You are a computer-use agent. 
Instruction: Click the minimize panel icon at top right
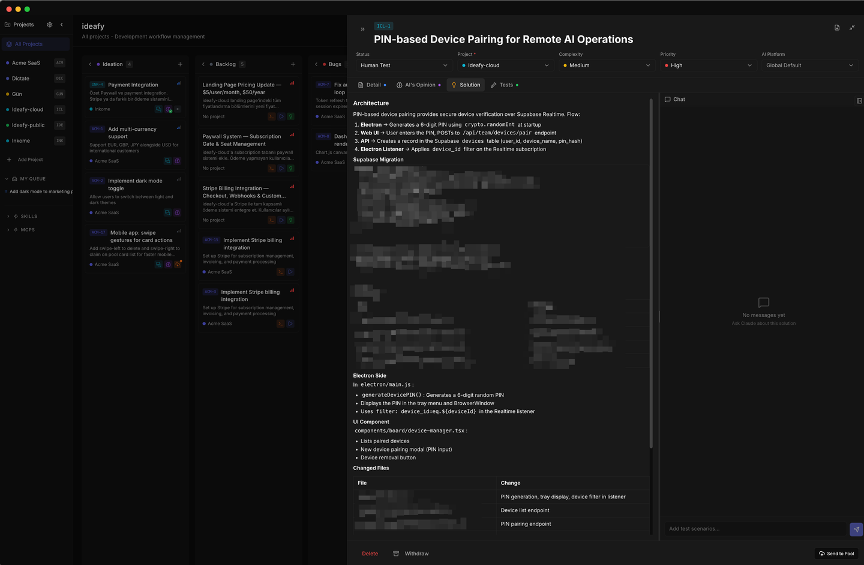pyautogui.click(x=851, y=28)
